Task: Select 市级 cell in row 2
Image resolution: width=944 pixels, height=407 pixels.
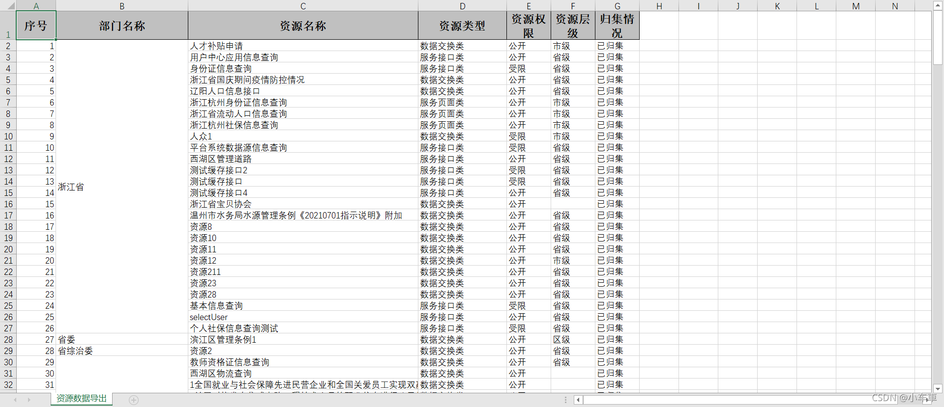Action: tap(573, 46)
